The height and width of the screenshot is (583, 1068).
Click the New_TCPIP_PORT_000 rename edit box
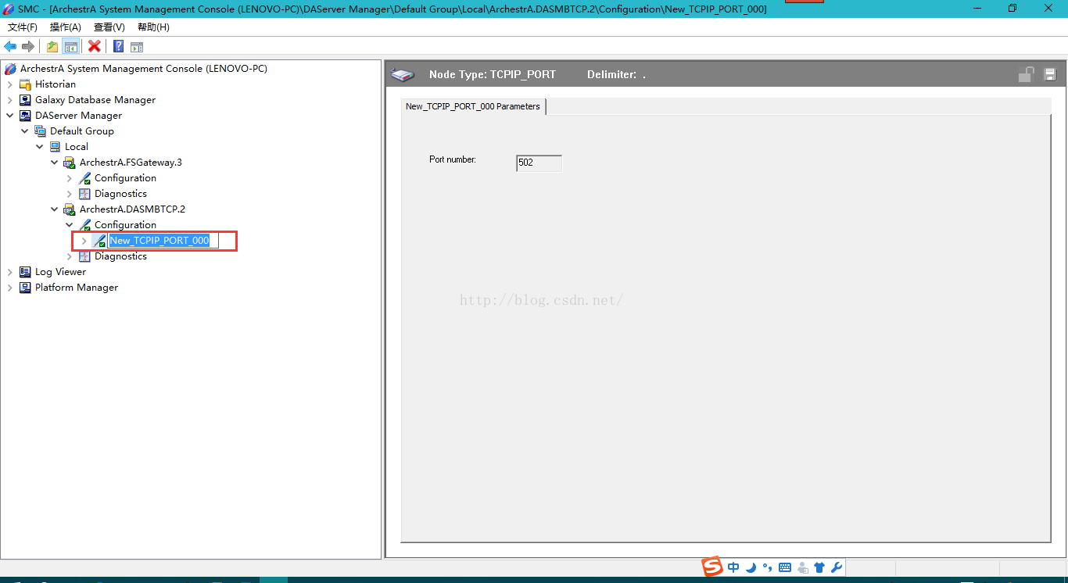click(x=163, y=241)
